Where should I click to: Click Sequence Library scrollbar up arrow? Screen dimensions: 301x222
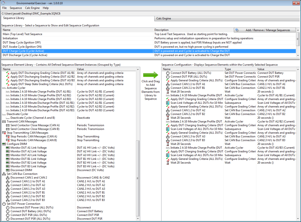pos(298,30)
